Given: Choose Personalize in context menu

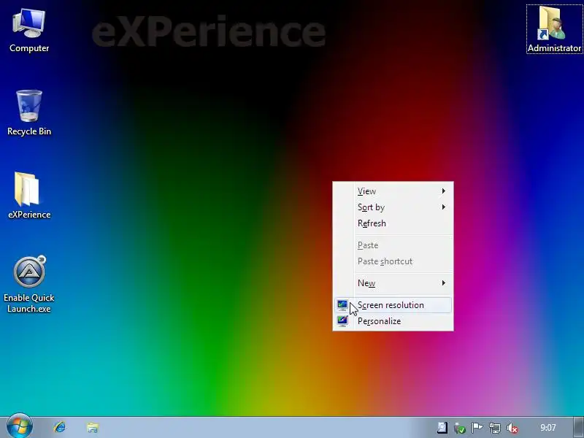Looking at the screenshot, I should tap(393, 321).
